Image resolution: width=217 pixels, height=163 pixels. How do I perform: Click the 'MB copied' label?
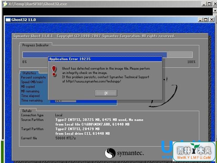[28, 86]
